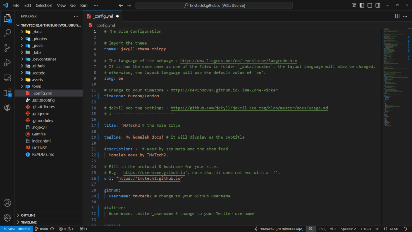Click the WSL: Ubuntu remote indicator
The width and height of the screenshot is (412, 232).
coord(16,229)
